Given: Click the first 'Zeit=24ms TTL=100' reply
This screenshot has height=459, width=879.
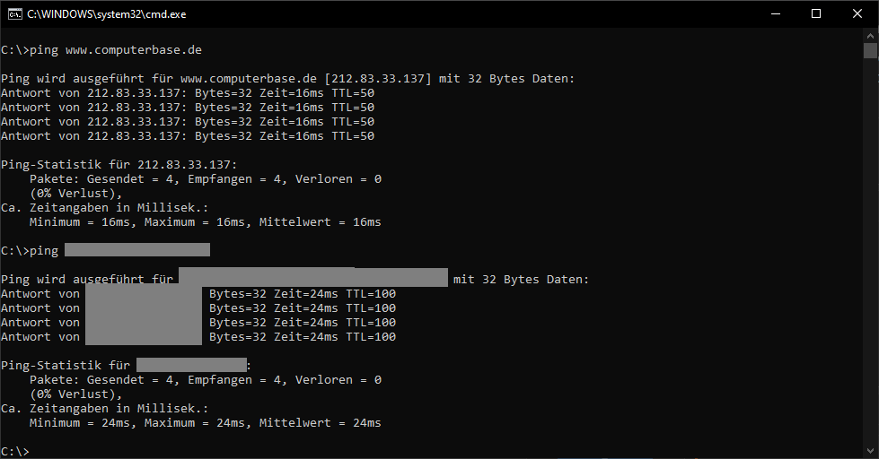Looking at the screenshot, I should tap(335, 294).
